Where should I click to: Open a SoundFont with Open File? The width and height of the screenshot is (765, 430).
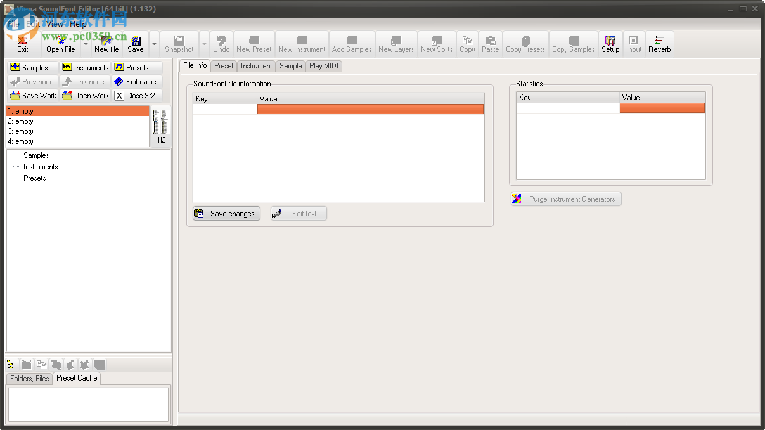(61, 44)
